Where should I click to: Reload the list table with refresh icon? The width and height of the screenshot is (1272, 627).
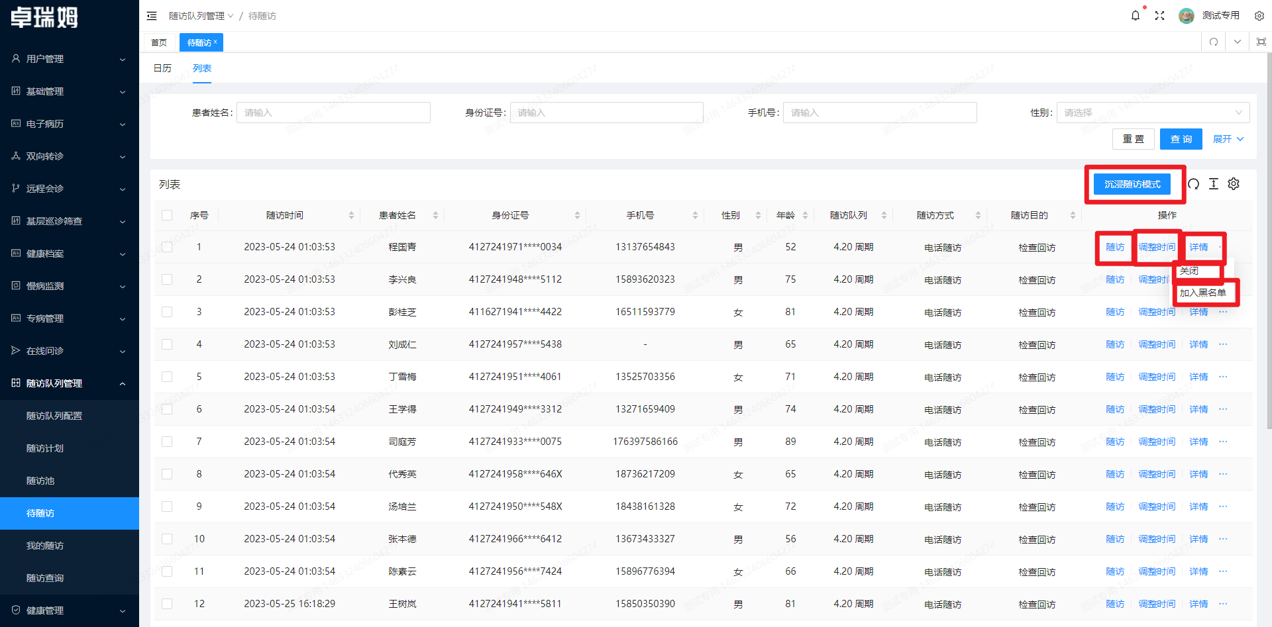pos(1193,184)
